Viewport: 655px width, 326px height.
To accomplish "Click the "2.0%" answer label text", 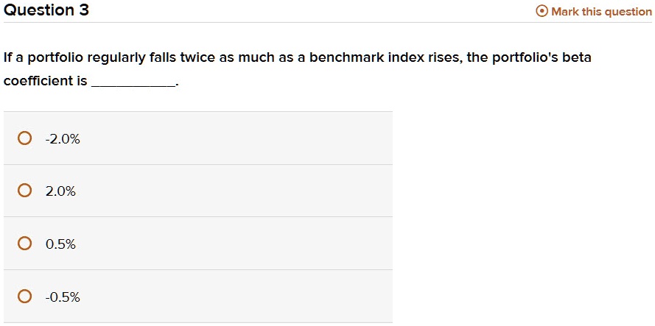I will coord(60,191).
